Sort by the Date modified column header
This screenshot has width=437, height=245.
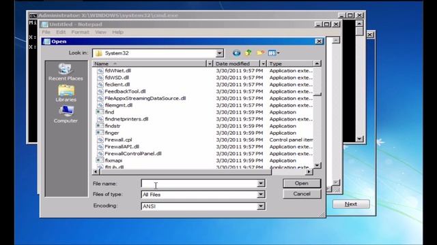(x=237, y=63)
